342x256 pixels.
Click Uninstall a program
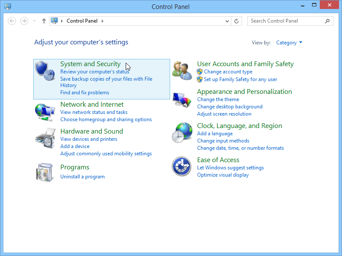83,177
